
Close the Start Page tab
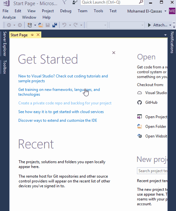click(x=38, y=35)
